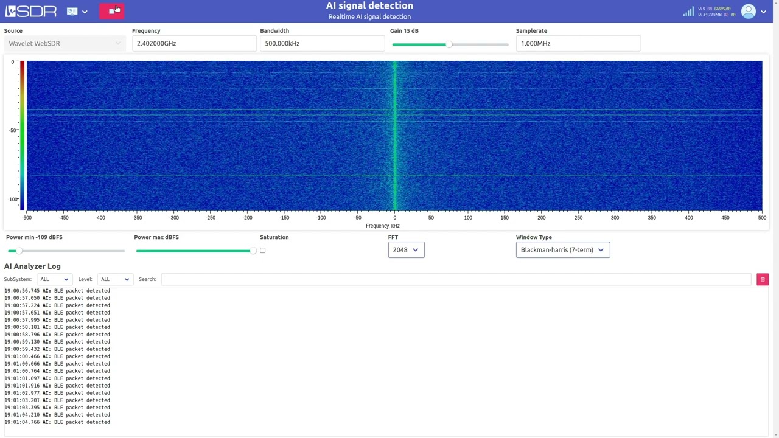The width and height of the screenshot is (779, 438).
Task: Select log entry at 19:00:57.050
Action: point(57,298)
